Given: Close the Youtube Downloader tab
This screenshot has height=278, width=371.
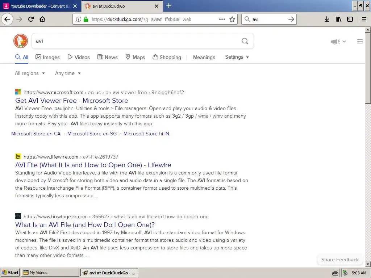Looking at the screenshot, I should 75,6.
